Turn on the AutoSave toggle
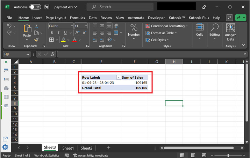This screenshot has width=250, height=158. (x=35, y=7)
